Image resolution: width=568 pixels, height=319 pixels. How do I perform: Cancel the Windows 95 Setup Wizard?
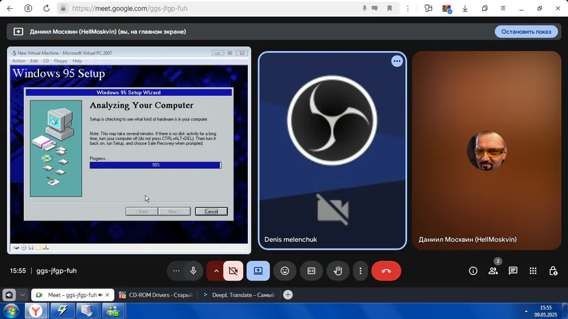pos(211,212)
